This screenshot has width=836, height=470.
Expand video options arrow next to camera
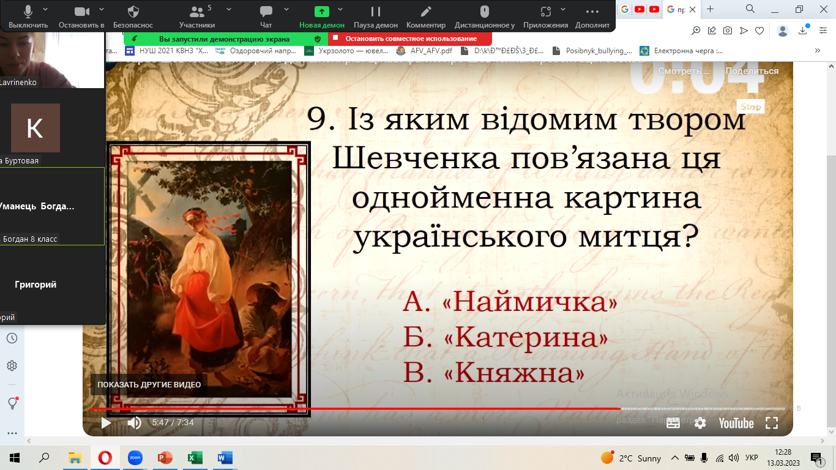102,9
